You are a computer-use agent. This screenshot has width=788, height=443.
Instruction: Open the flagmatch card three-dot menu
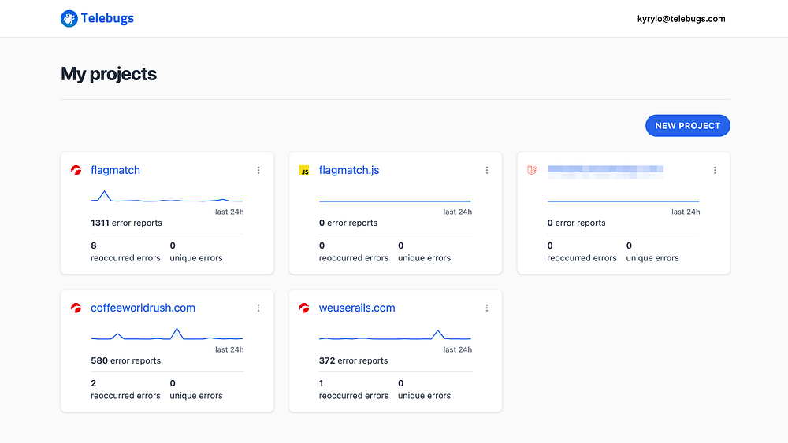[x=258, y=171]
